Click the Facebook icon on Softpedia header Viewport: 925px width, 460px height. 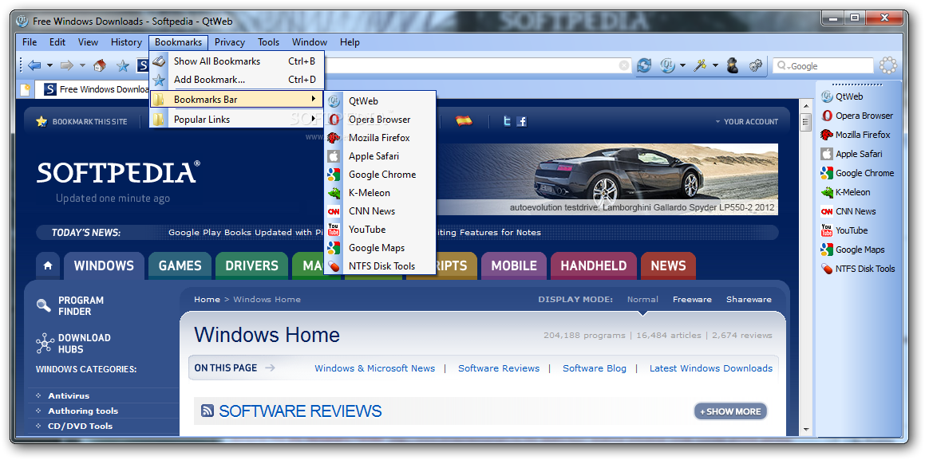point(521,121)
